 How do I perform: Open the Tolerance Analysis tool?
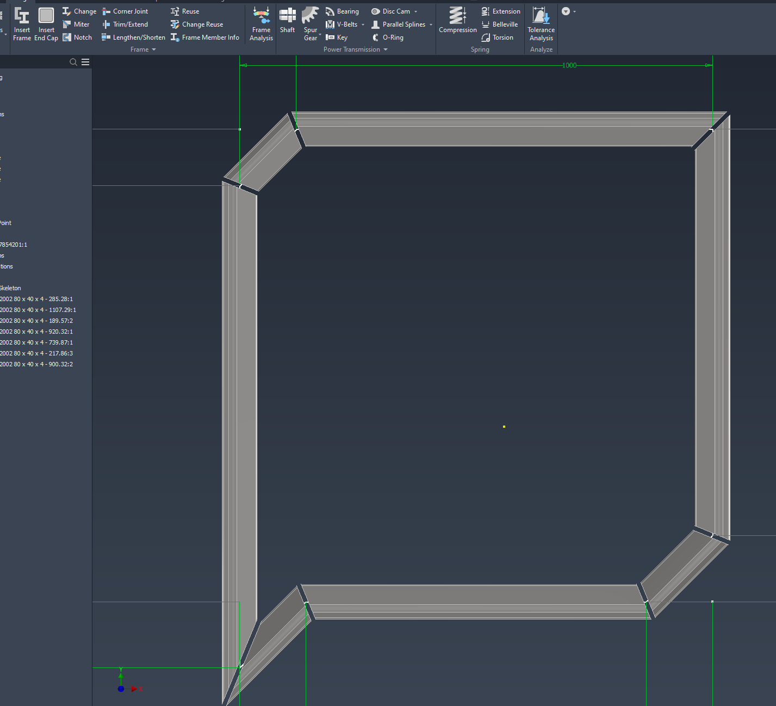pyautogui.click(x=541, y=24)
